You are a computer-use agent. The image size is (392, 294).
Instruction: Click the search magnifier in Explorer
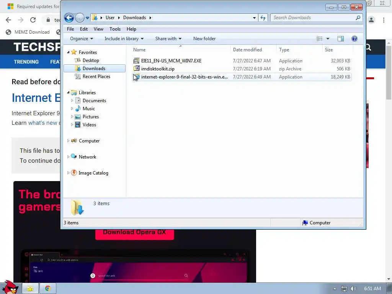358,18
